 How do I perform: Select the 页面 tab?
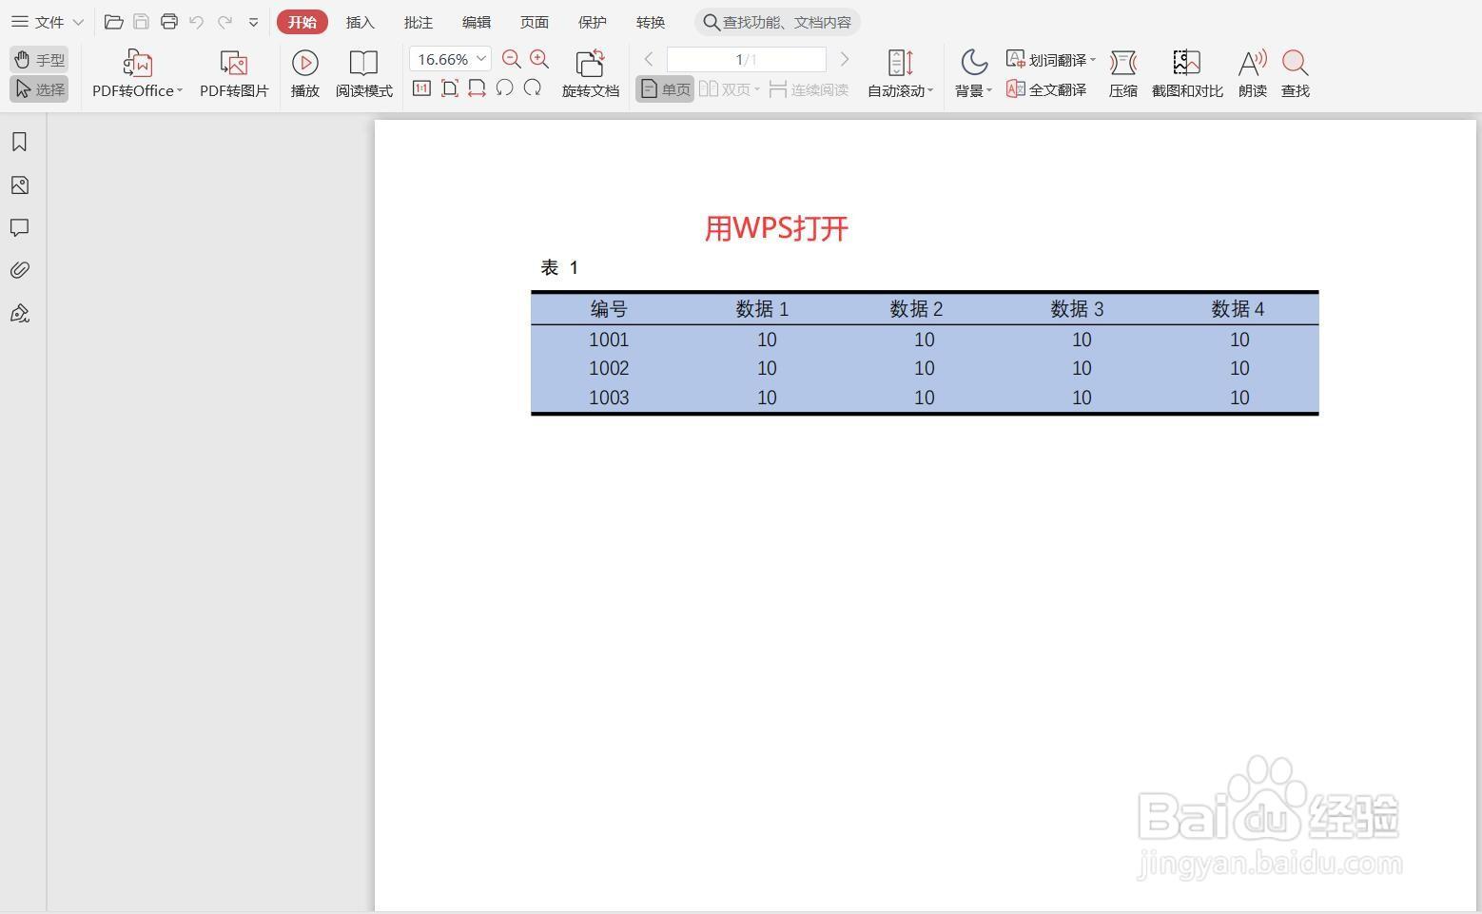535,22
